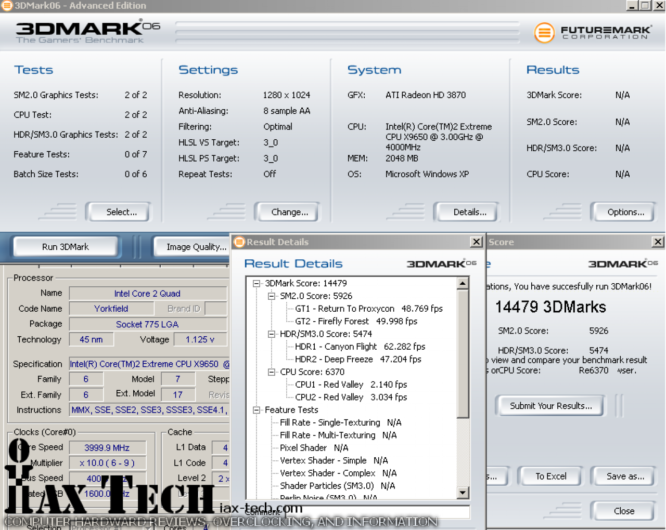Start benchmark with Run 3DMark button

click(66, 247)
